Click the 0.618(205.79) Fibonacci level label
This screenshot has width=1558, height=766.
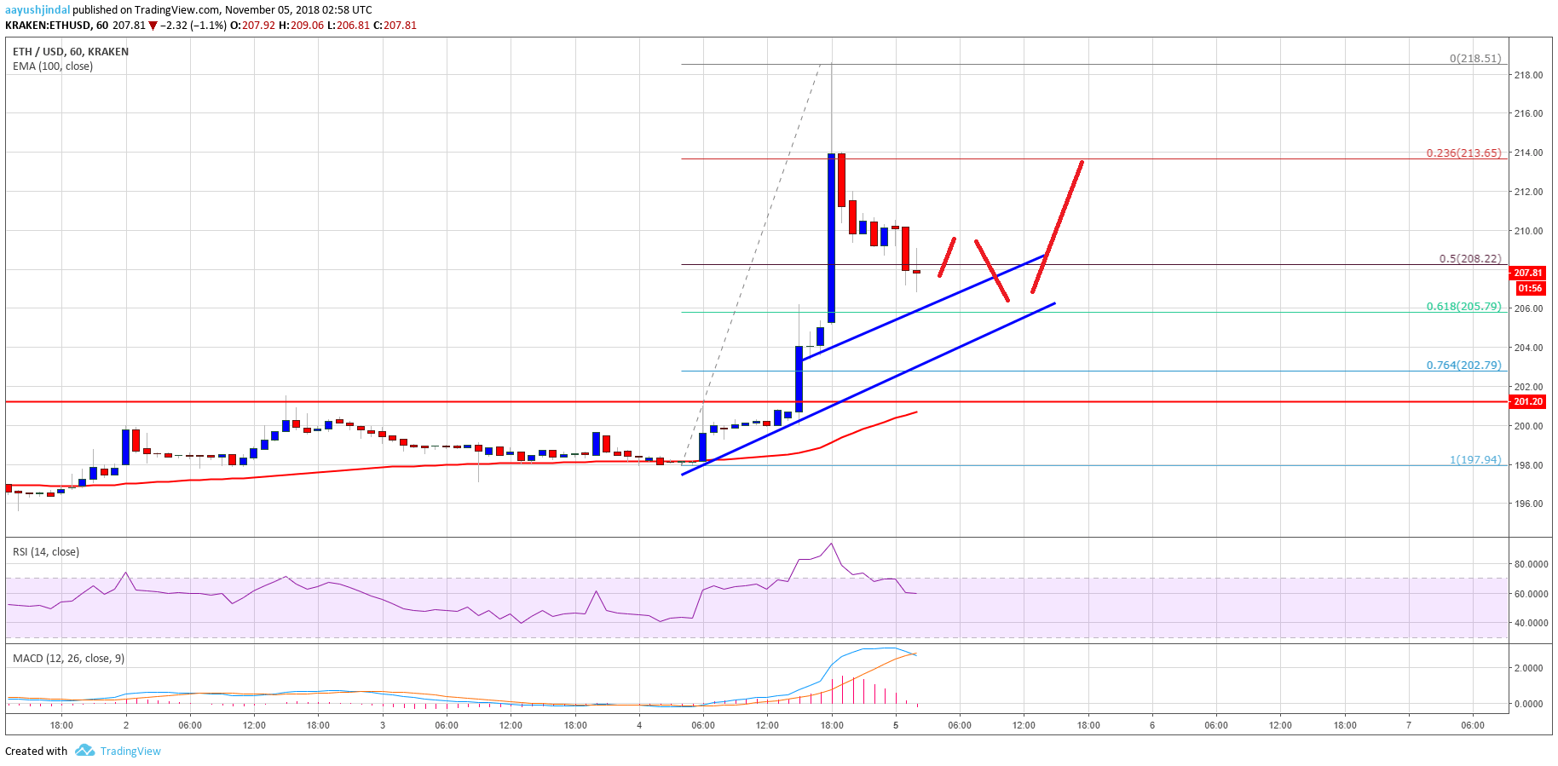(1463, 307)
